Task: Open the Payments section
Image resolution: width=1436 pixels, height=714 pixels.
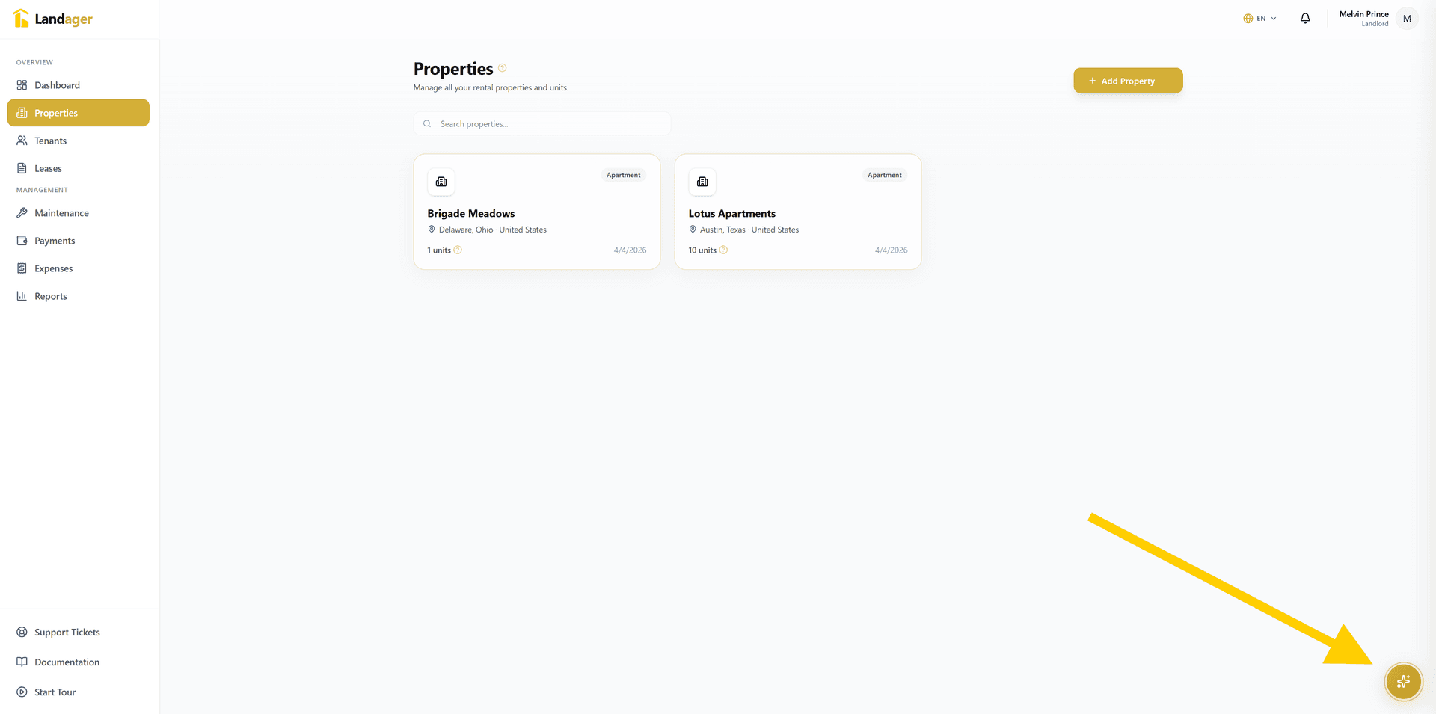Action: pyautogui.click(x=55, y=240)
